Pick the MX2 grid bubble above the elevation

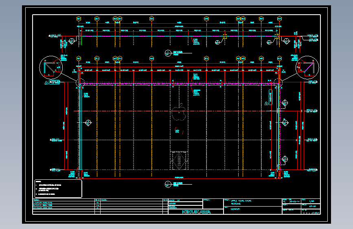(x=97, y=58)
